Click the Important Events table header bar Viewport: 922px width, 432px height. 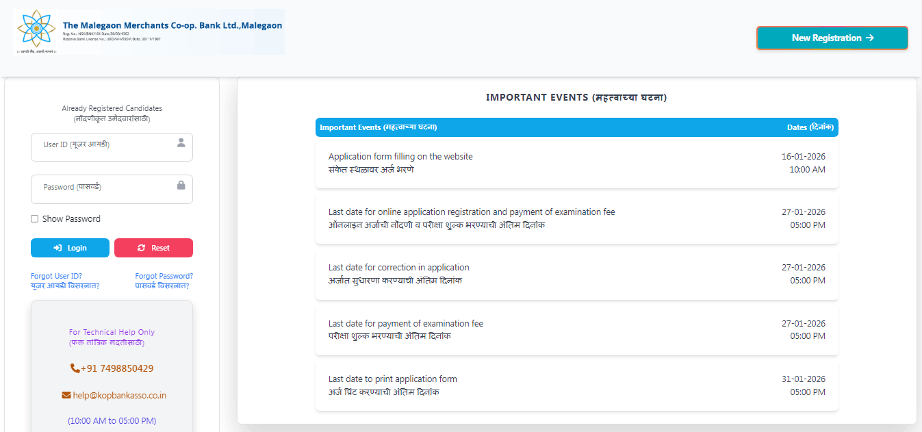click(576, 127)
